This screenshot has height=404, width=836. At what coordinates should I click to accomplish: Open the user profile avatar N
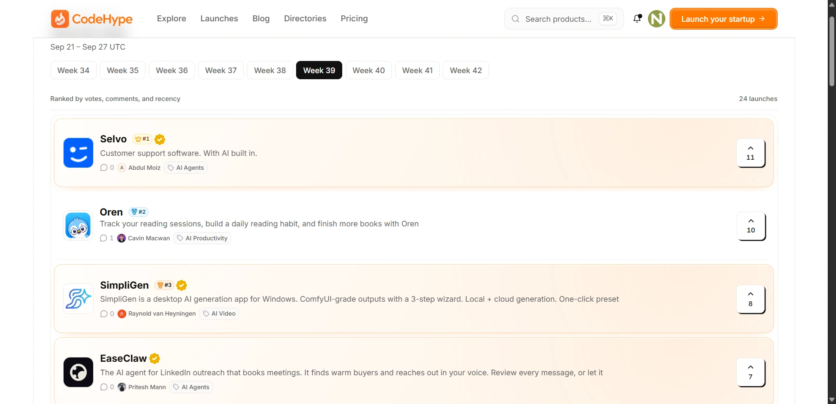coord(657,19)
